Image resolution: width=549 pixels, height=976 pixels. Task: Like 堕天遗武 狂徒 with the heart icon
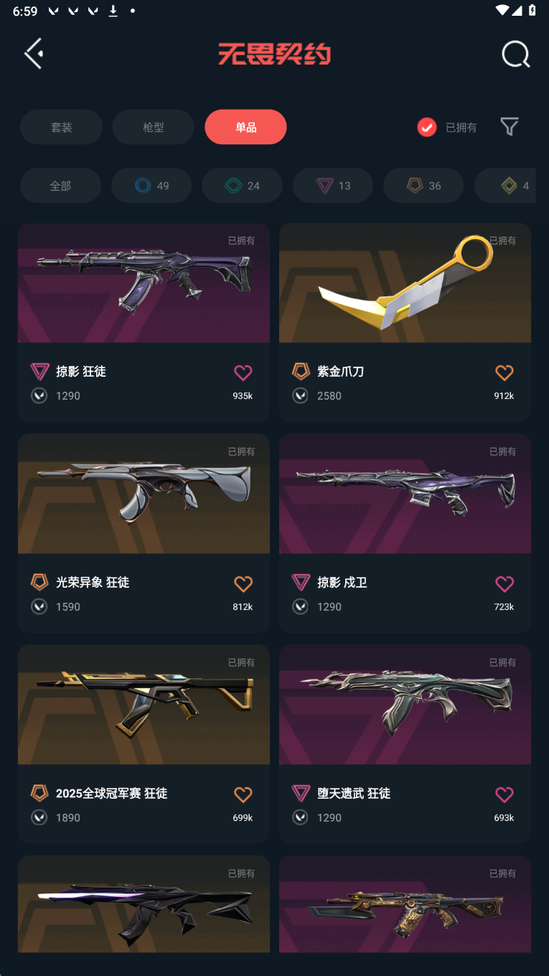tap(505, 794)
